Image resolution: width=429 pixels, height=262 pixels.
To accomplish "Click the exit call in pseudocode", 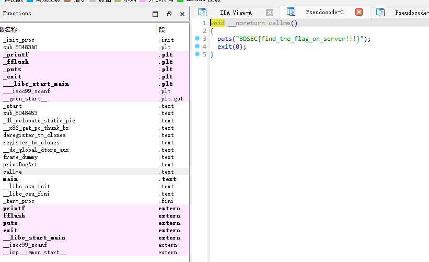I will click(224, 47).
